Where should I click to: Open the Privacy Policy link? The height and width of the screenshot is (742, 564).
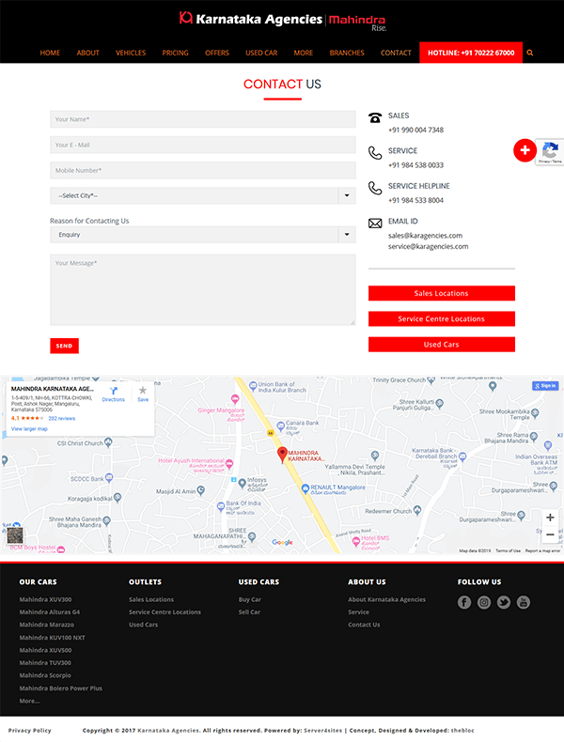[30, 731]
